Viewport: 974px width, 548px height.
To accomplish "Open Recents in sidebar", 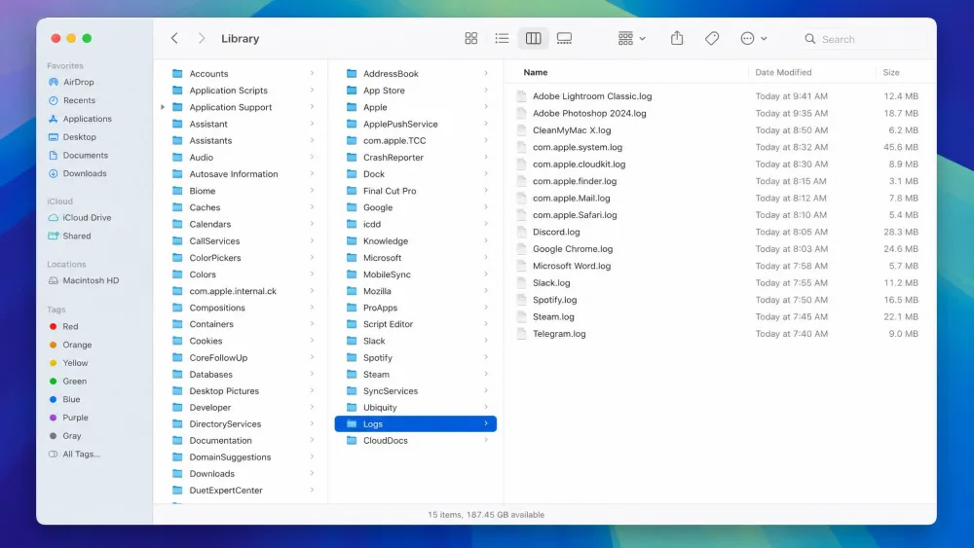I will (79, 100).
